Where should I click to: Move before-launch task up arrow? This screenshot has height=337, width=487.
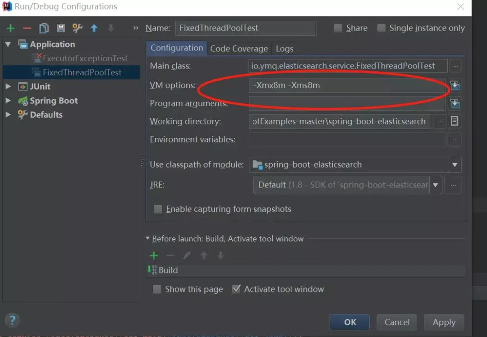click(204, 255)
